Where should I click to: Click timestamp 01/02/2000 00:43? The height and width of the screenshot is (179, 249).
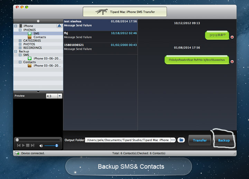124,45
